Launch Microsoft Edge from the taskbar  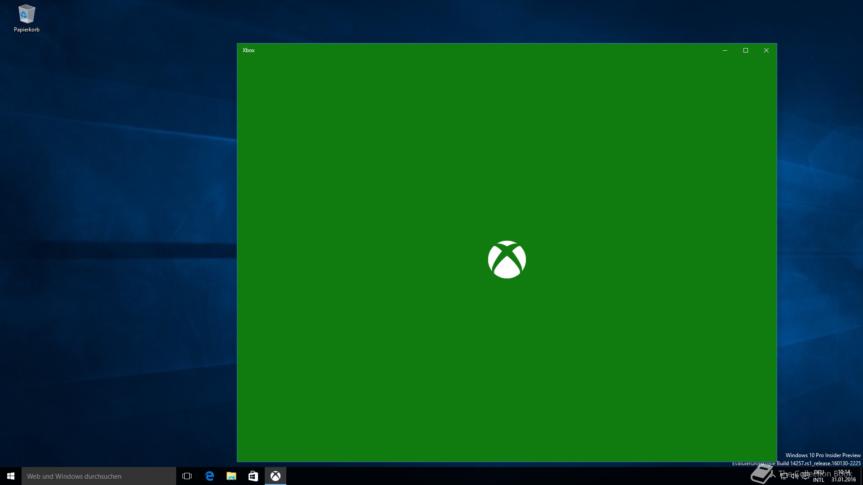point(209,476)
